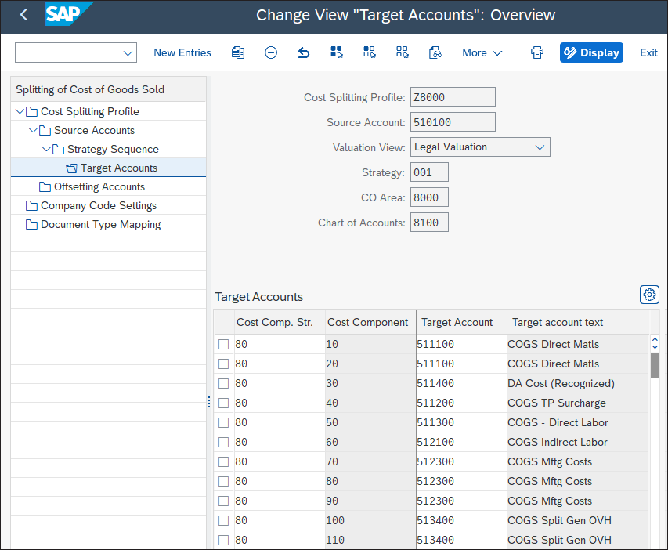The height and width of the screenshot is (550, 668).
Task: Click the Select Block icon
Action: tap(370, 52)
